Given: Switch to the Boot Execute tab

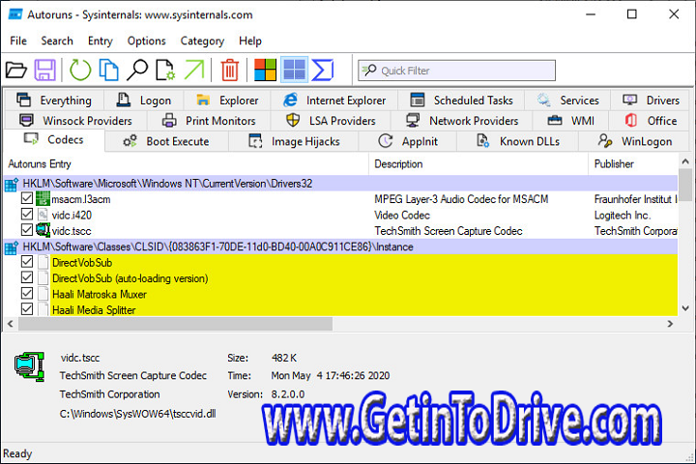Looking at the screenshot, I should pos(166,141).
